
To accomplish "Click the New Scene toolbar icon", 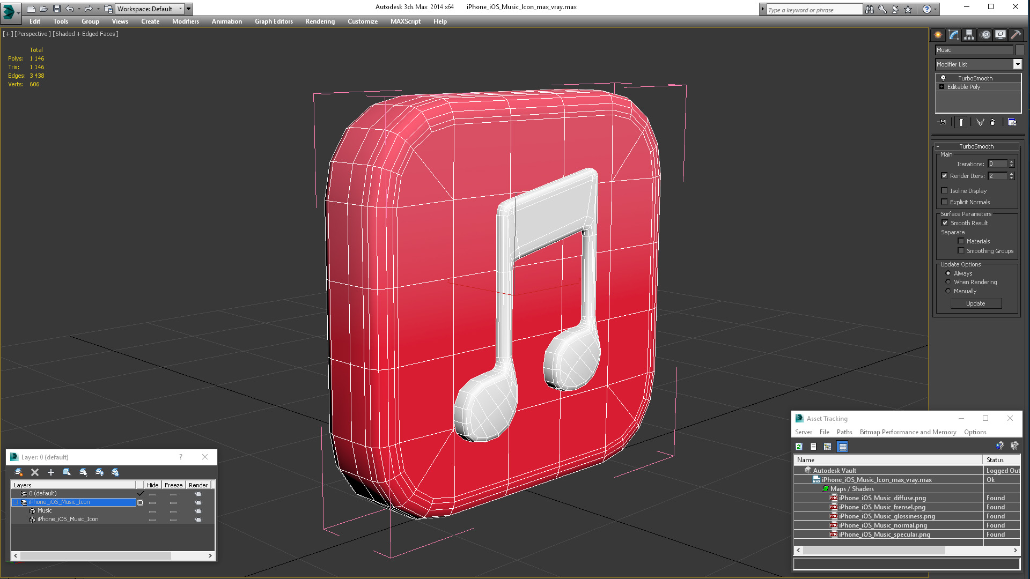I will click(x=31, y=9).
